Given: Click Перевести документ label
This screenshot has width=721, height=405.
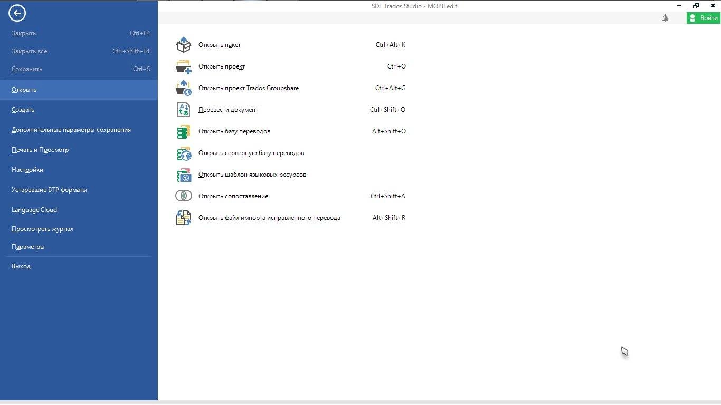Looking at the screenshot, I should pos(228,110).
